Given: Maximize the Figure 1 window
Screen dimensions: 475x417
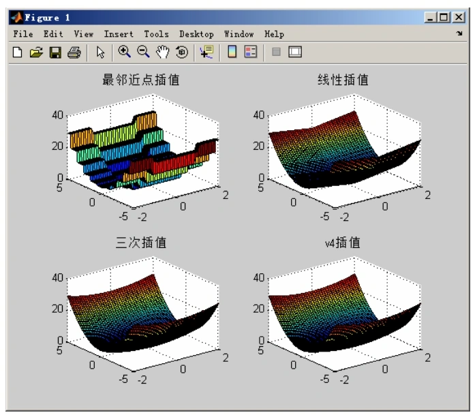Looking at the screenshot, I should click(x=444, y=17).
